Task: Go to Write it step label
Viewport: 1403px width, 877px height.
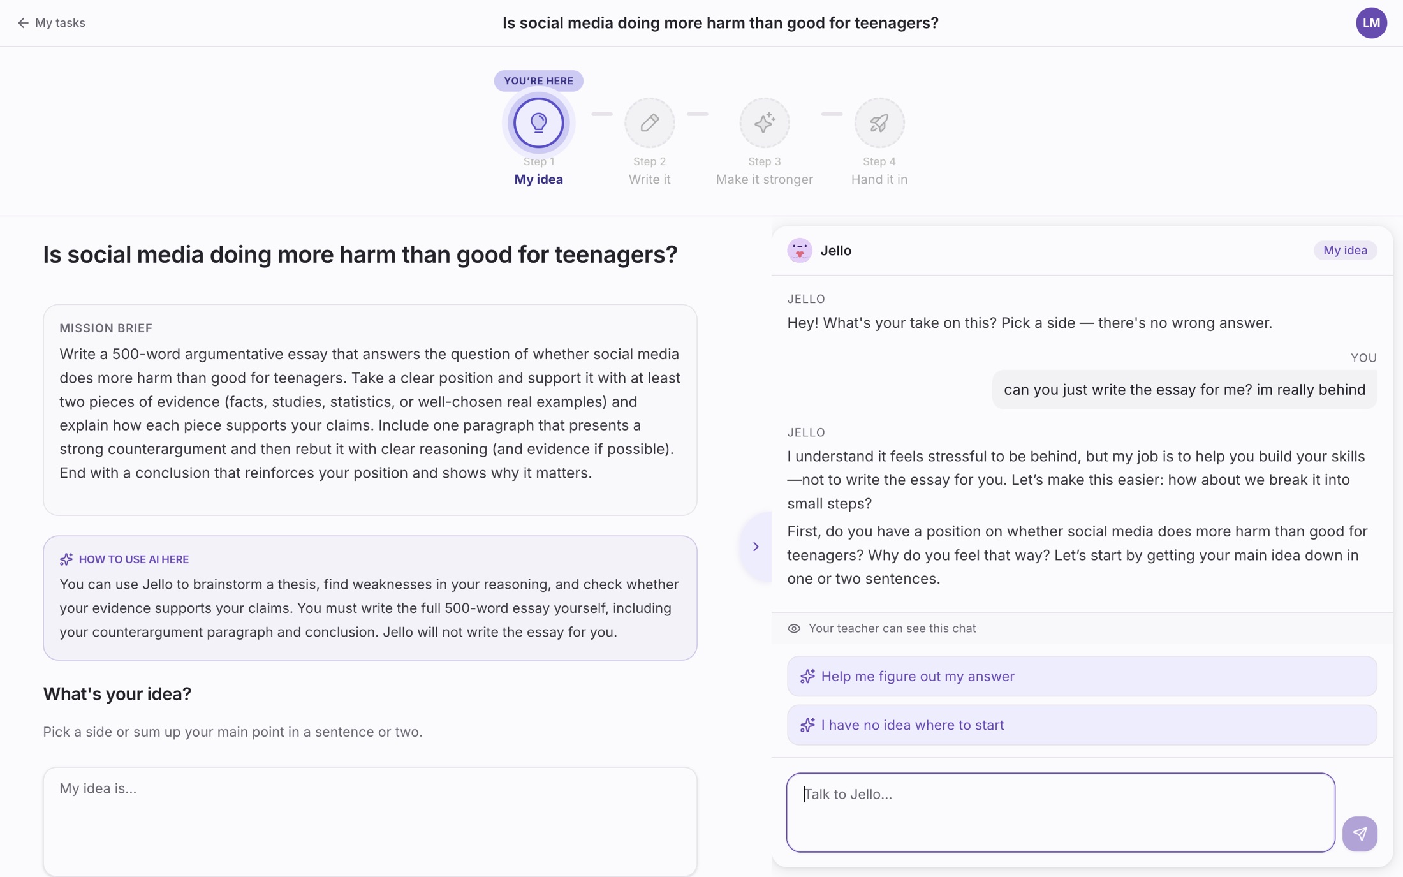Action: (649, 179)
